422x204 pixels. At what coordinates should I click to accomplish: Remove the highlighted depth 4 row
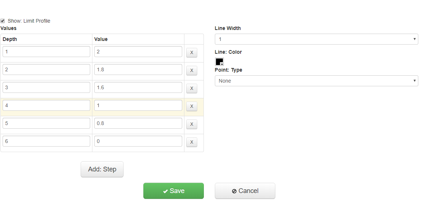click(191, 106)
